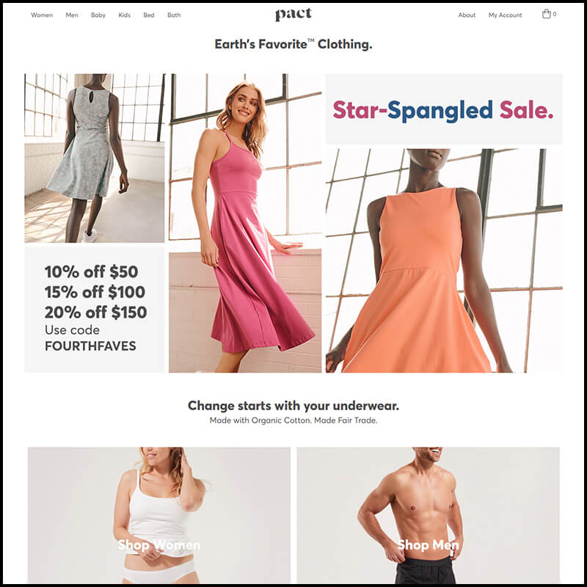Click the Earth's Favorite Clothing heading

[x=293, y=44]
